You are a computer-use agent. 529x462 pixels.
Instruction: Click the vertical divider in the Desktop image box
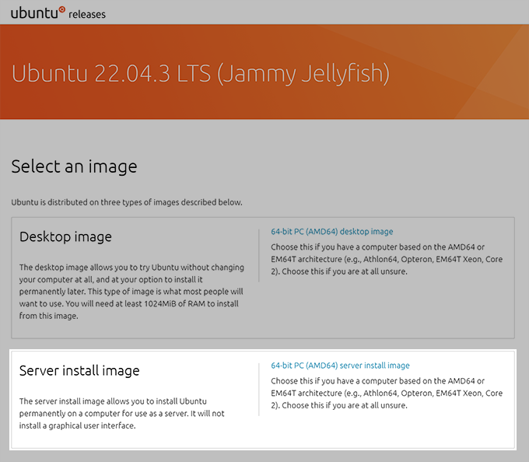point(259,255)
